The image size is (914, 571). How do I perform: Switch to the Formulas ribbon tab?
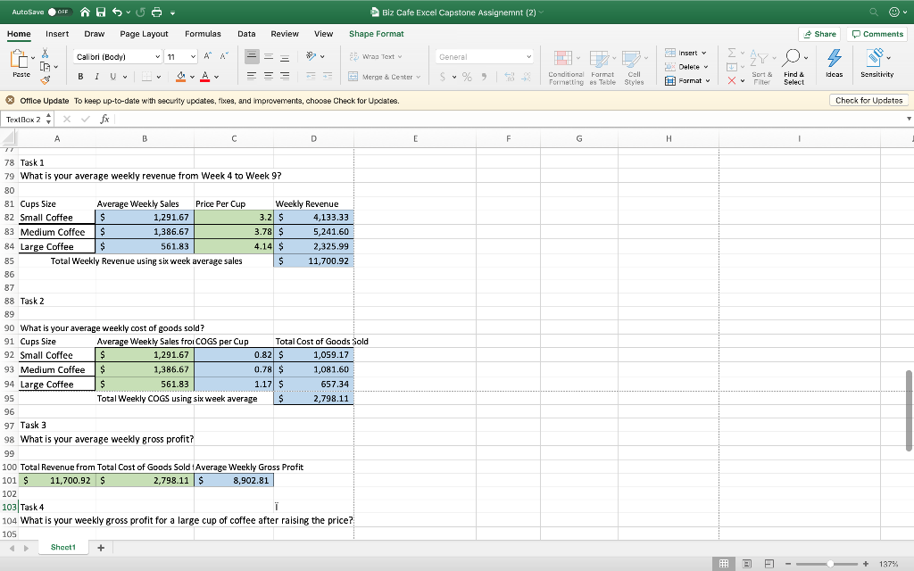click(x=203, y=33)
